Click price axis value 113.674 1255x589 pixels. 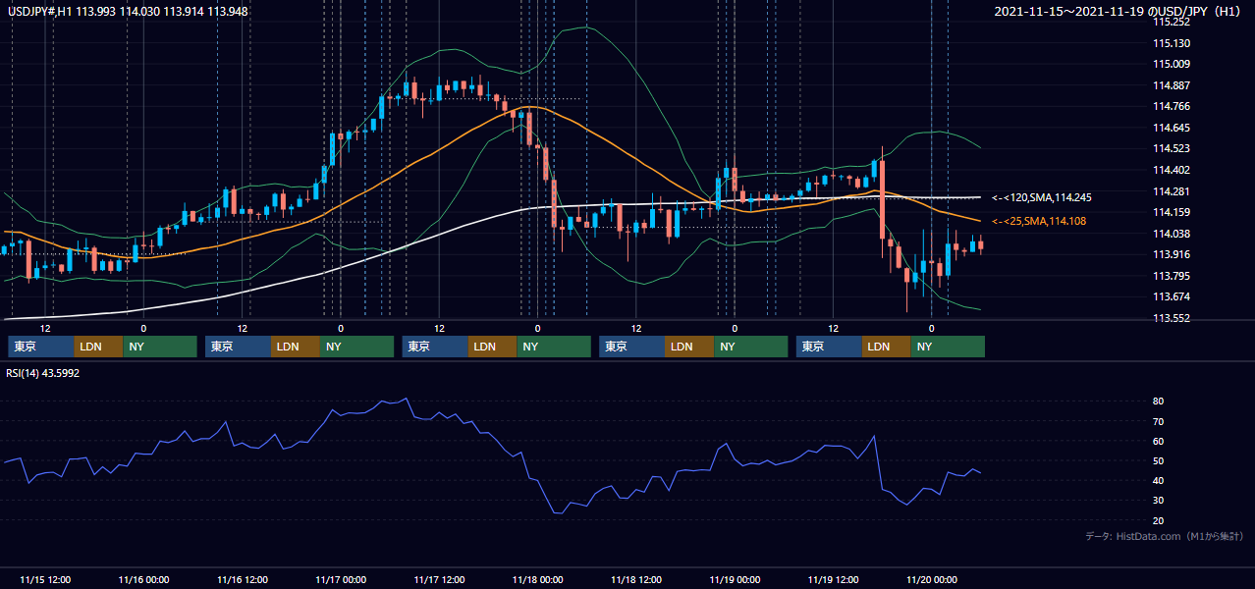(x=1172, y=296)
